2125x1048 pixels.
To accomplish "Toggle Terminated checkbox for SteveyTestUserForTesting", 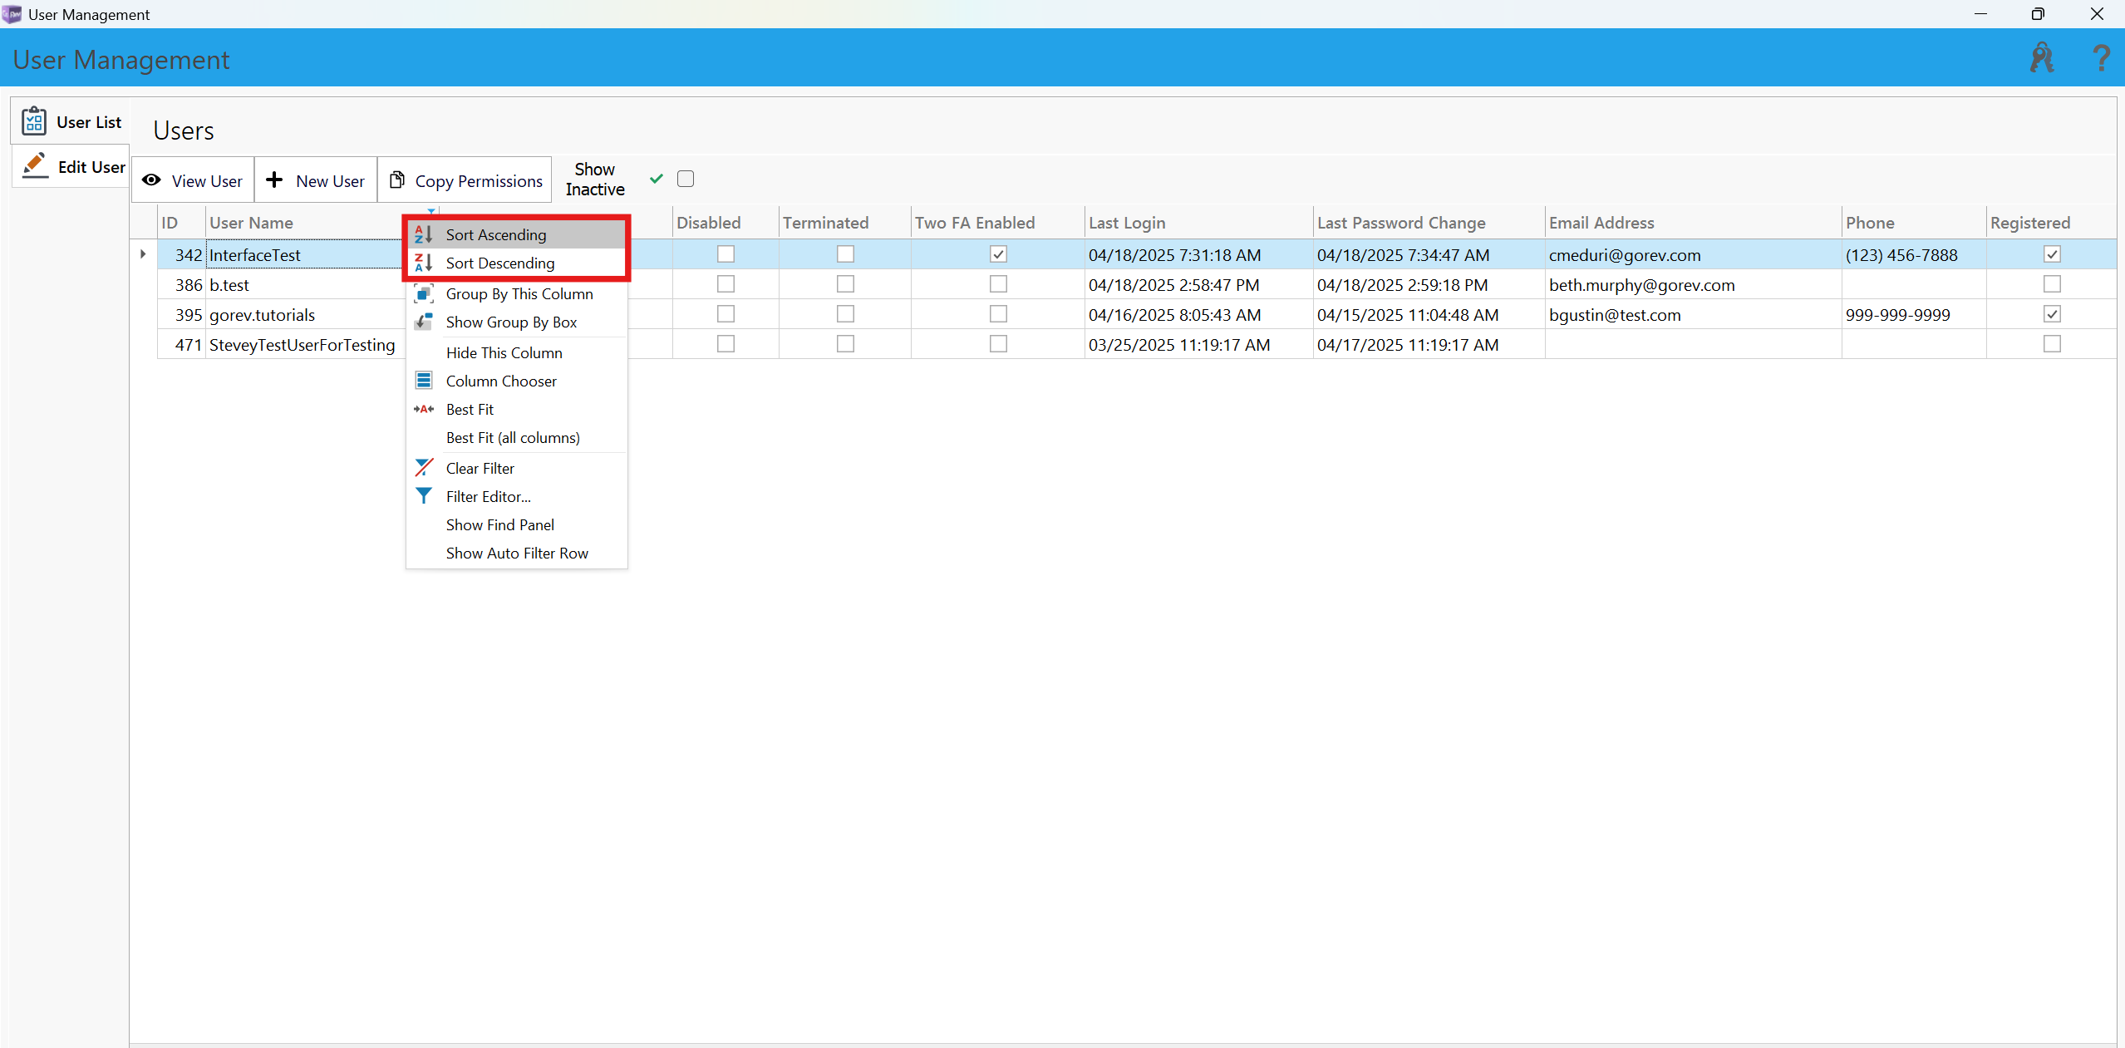I will point(845,344).
